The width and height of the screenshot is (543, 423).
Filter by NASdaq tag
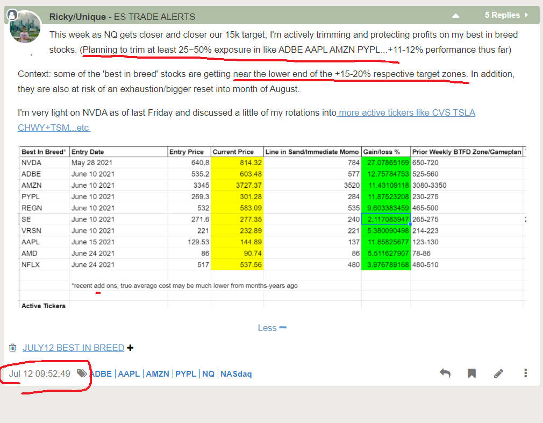(x=236, y=374)
